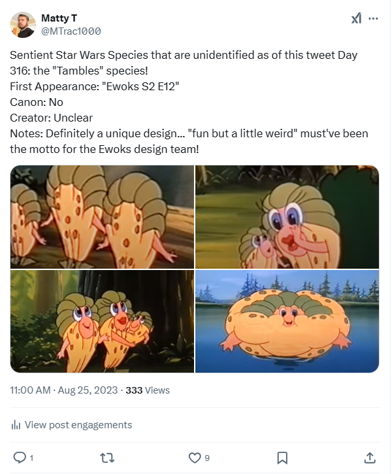Viewport: 392px width, 474px height.
Task: Open the three-dot More options menu
Action: 373,19
